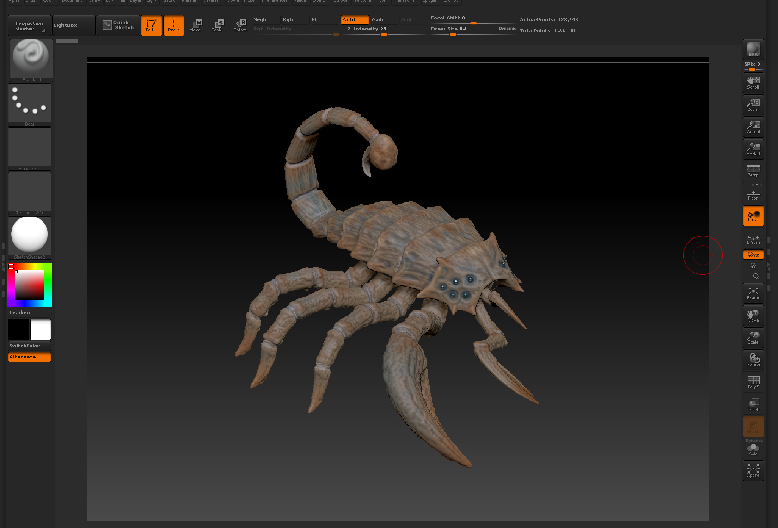Viewport: 778px width, 528px height.
Task: Enable Solo mode
Action: 753,449
